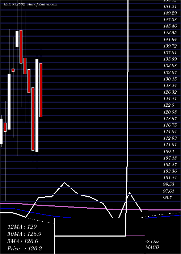Click the Price : 120.2 reading

pos(25,249)
